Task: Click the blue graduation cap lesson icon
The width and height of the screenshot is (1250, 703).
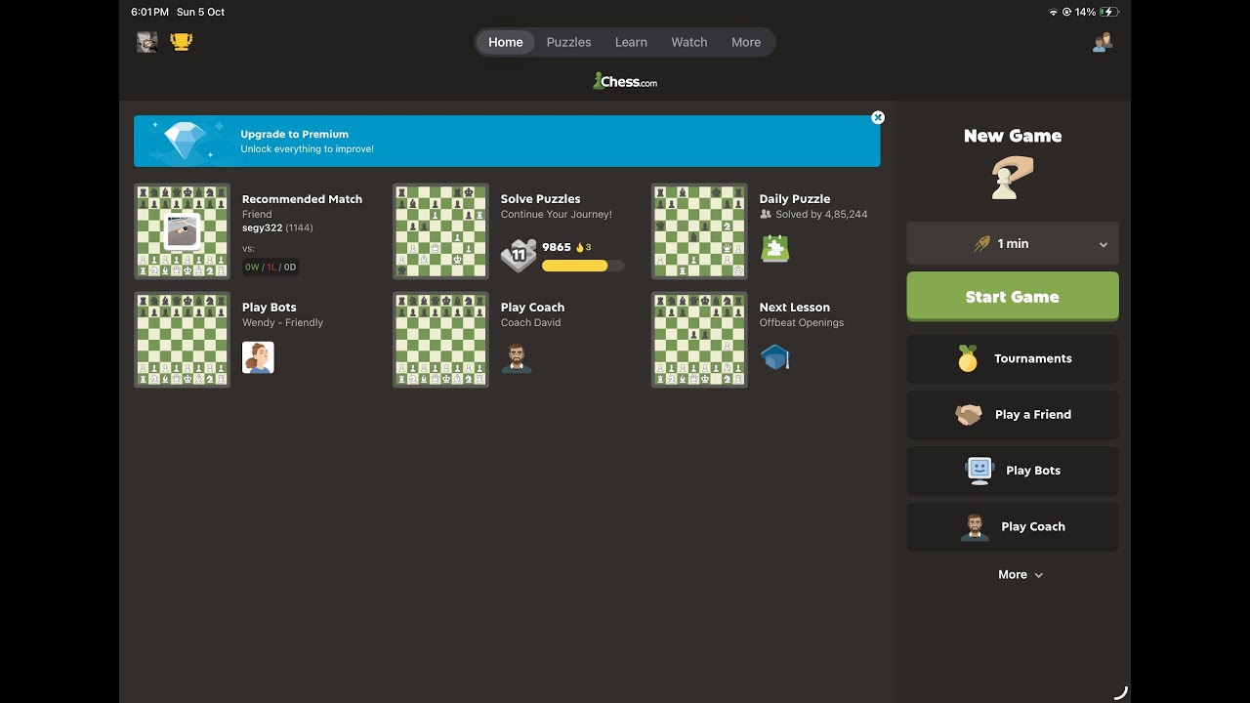Action: point(775,357)
